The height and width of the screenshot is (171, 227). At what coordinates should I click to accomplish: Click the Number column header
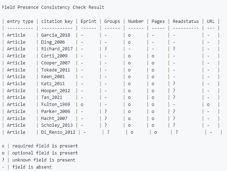[136, 21]
